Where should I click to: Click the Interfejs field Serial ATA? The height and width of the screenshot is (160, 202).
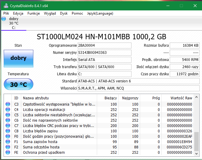(105, 60)
